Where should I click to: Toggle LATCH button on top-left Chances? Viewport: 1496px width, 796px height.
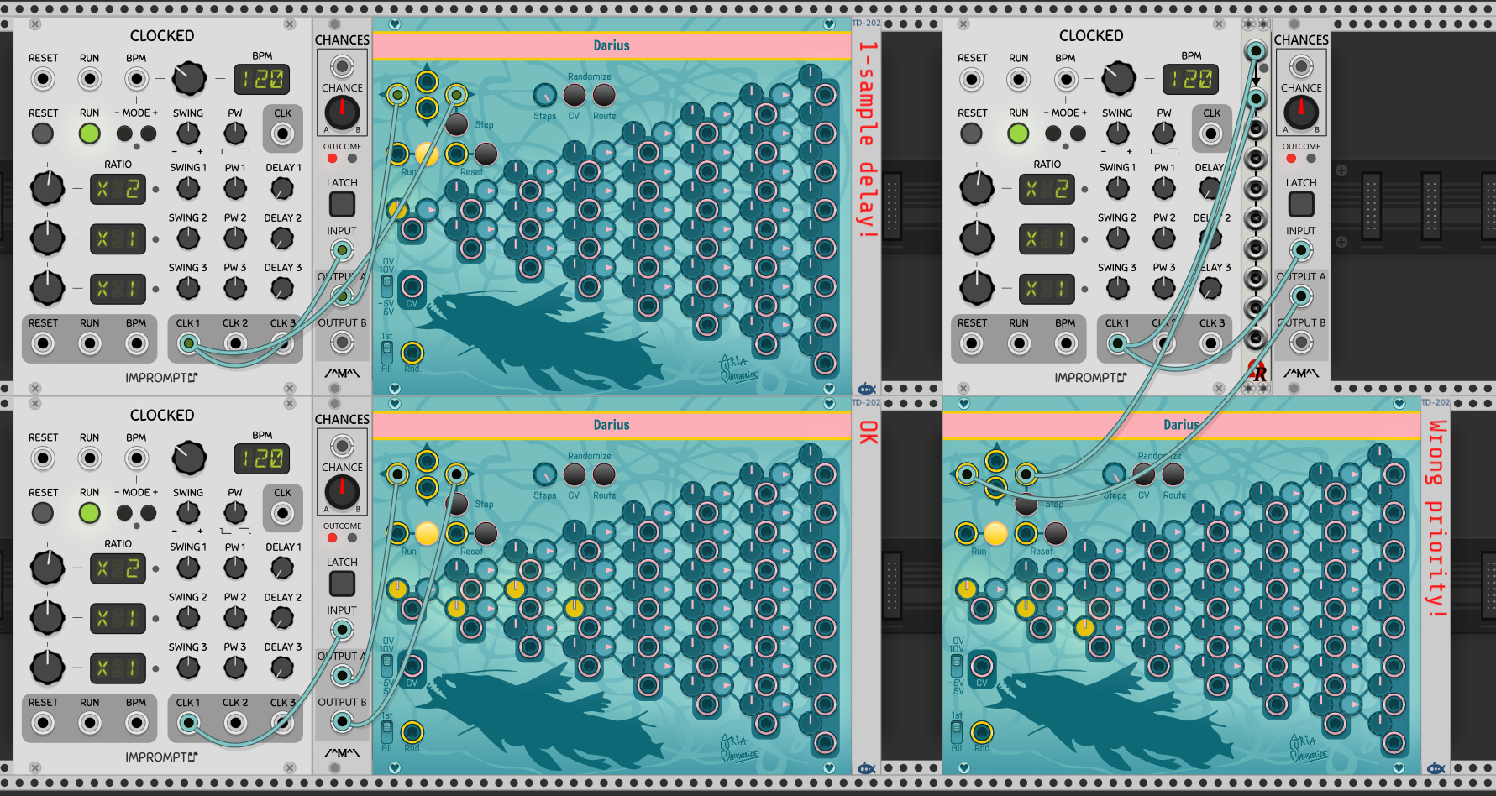342,204
